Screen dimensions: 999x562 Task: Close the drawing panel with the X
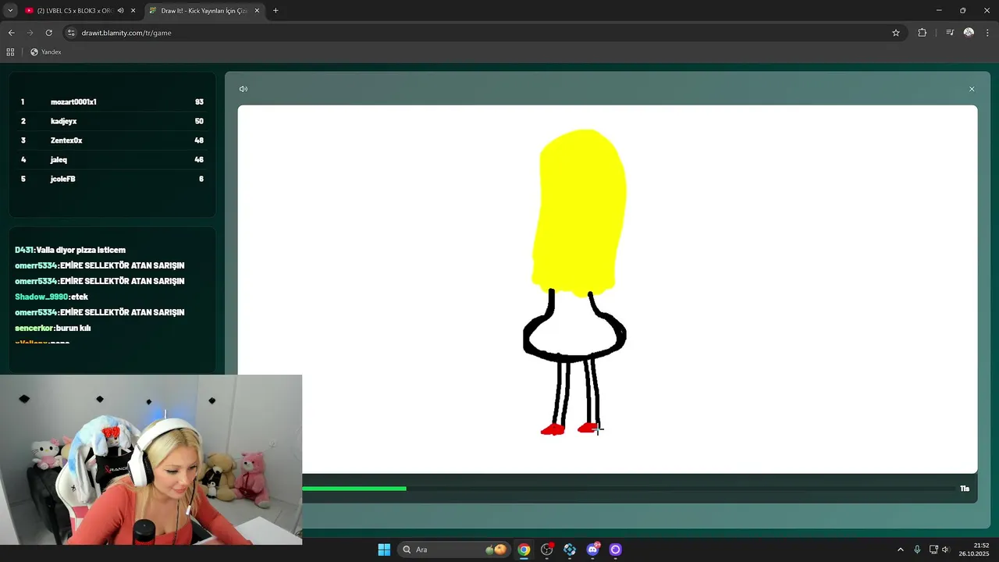point(972,89)
